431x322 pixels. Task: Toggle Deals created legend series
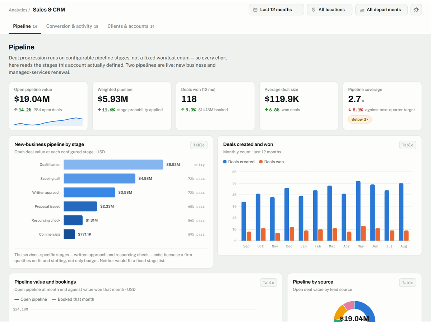click(239, 162)
